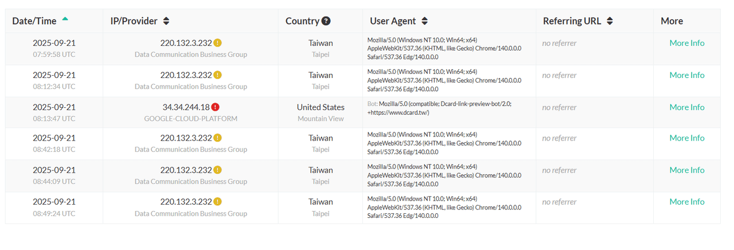734x250 pixels.
Task: Click the red alert icon beside 34.34.244.18
Action: [x=215, y=107]
